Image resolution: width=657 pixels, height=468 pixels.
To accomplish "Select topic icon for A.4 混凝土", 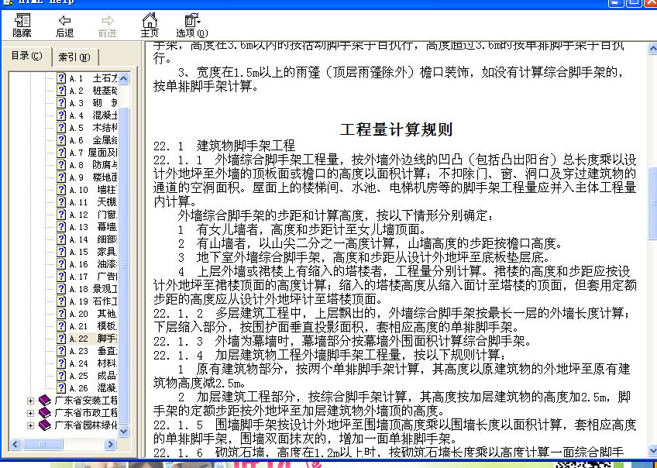I will pos(61,115).
